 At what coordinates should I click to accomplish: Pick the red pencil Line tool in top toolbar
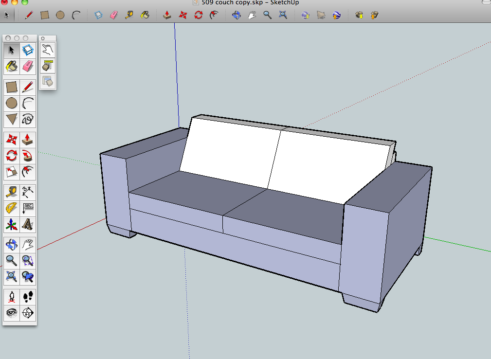(x=29, y=15)
